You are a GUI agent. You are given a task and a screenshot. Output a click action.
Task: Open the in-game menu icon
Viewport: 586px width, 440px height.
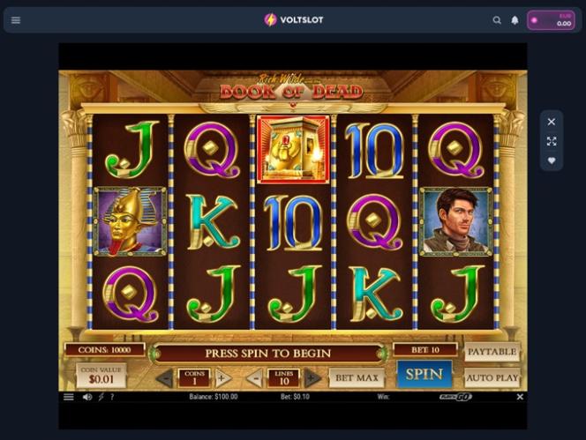pos(68,397)
